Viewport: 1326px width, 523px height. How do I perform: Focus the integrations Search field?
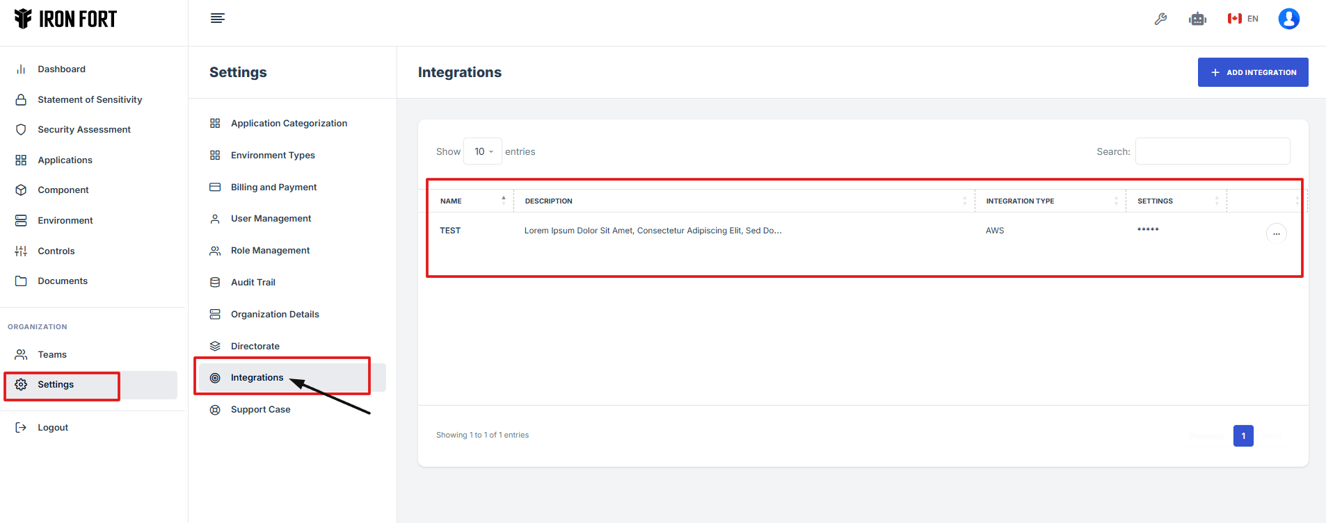pos(1212,151)
